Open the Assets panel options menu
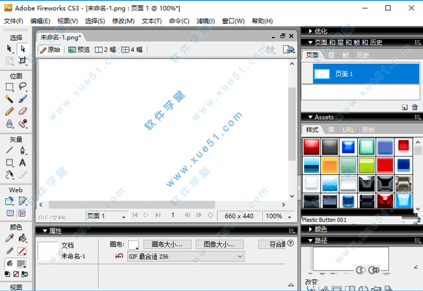This screenshot has height=291, width=423. [417, 117]
